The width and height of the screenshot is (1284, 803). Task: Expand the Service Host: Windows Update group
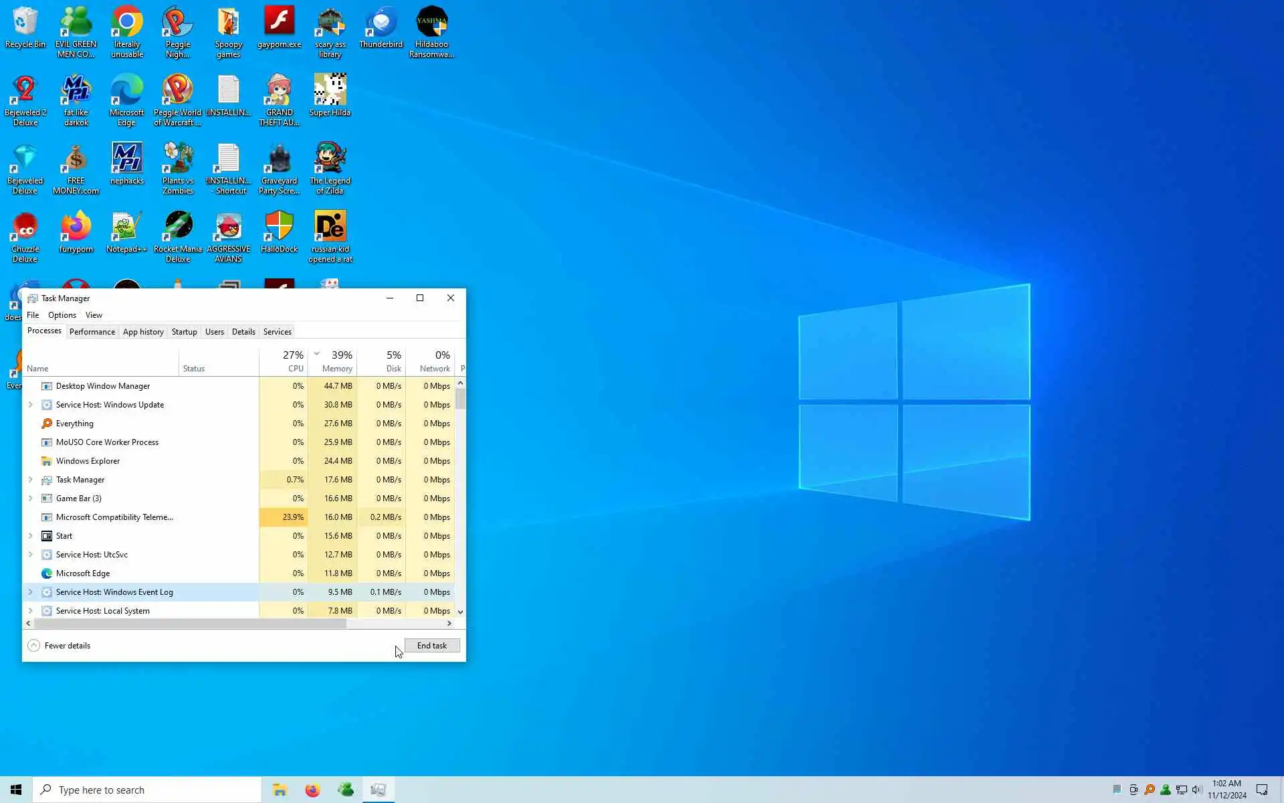pyautogui.click(x=30, y=405)
